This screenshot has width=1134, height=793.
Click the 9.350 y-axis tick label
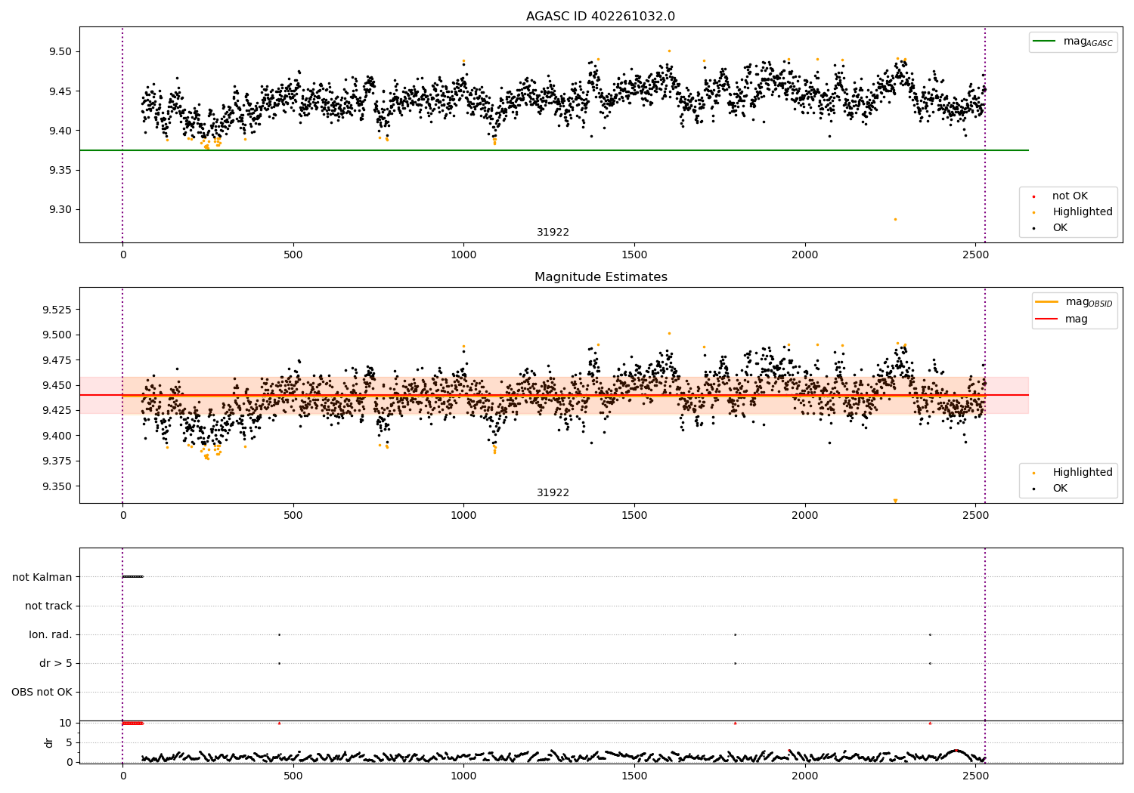coord(59,486)
